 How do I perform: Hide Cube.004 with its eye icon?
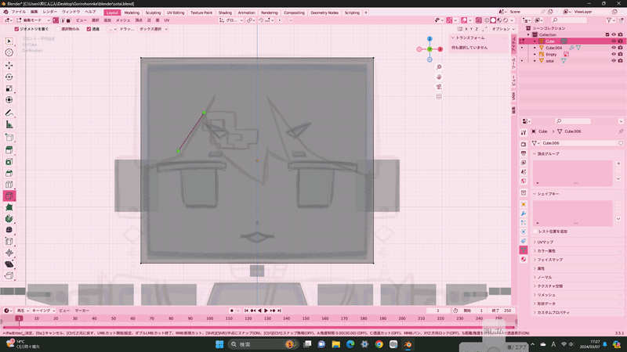(614, 48)
